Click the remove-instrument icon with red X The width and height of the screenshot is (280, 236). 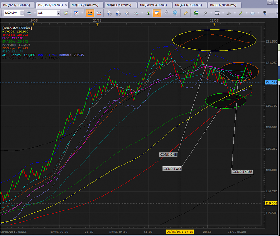[29, 13]
